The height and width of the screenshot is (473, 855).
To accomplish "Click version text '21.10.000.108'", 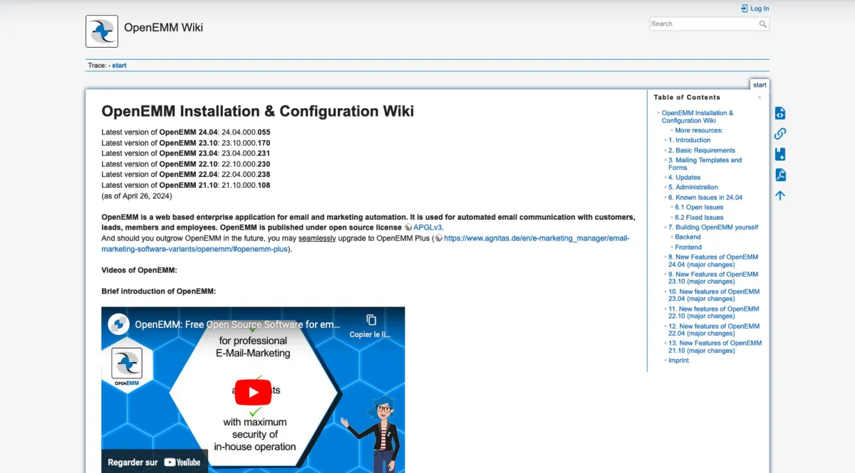I will [246, 186].
